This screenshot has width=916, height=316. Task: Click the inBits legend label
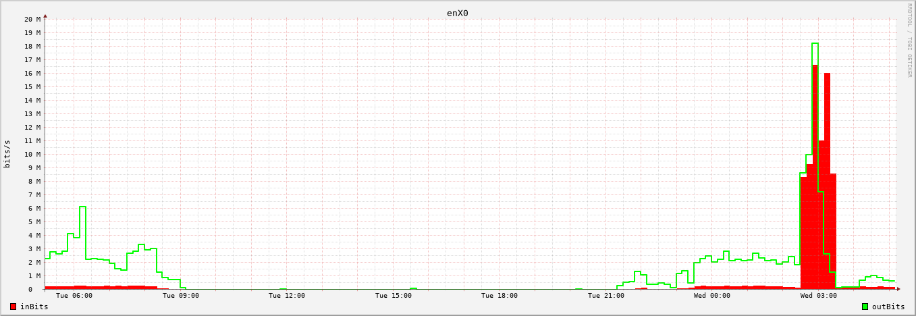34,307
